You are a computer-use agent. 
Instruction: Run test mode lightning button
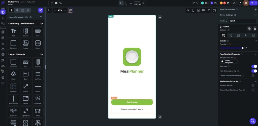252,3
